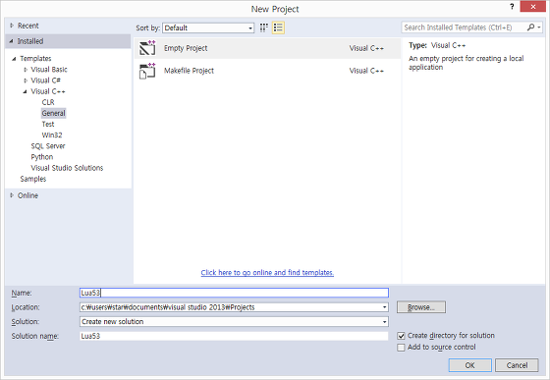
Task: Expand the Visual C# node arrow
Action: pos(26,81)
